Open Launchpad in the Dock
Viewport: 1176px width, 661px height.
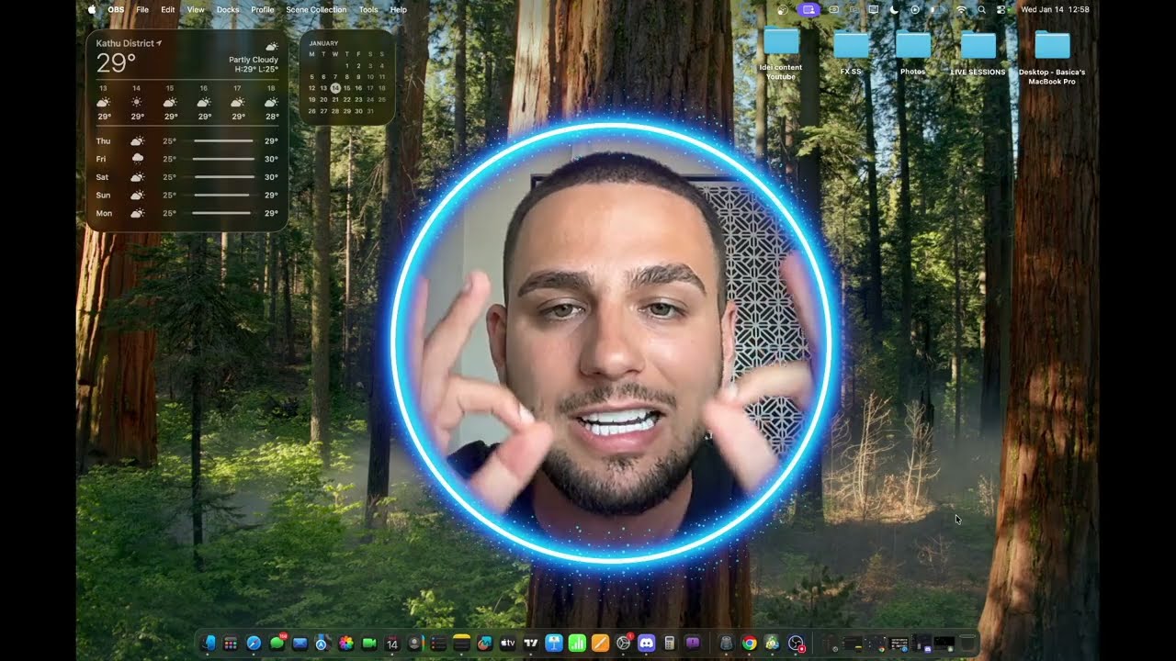(x=231, y=644)
